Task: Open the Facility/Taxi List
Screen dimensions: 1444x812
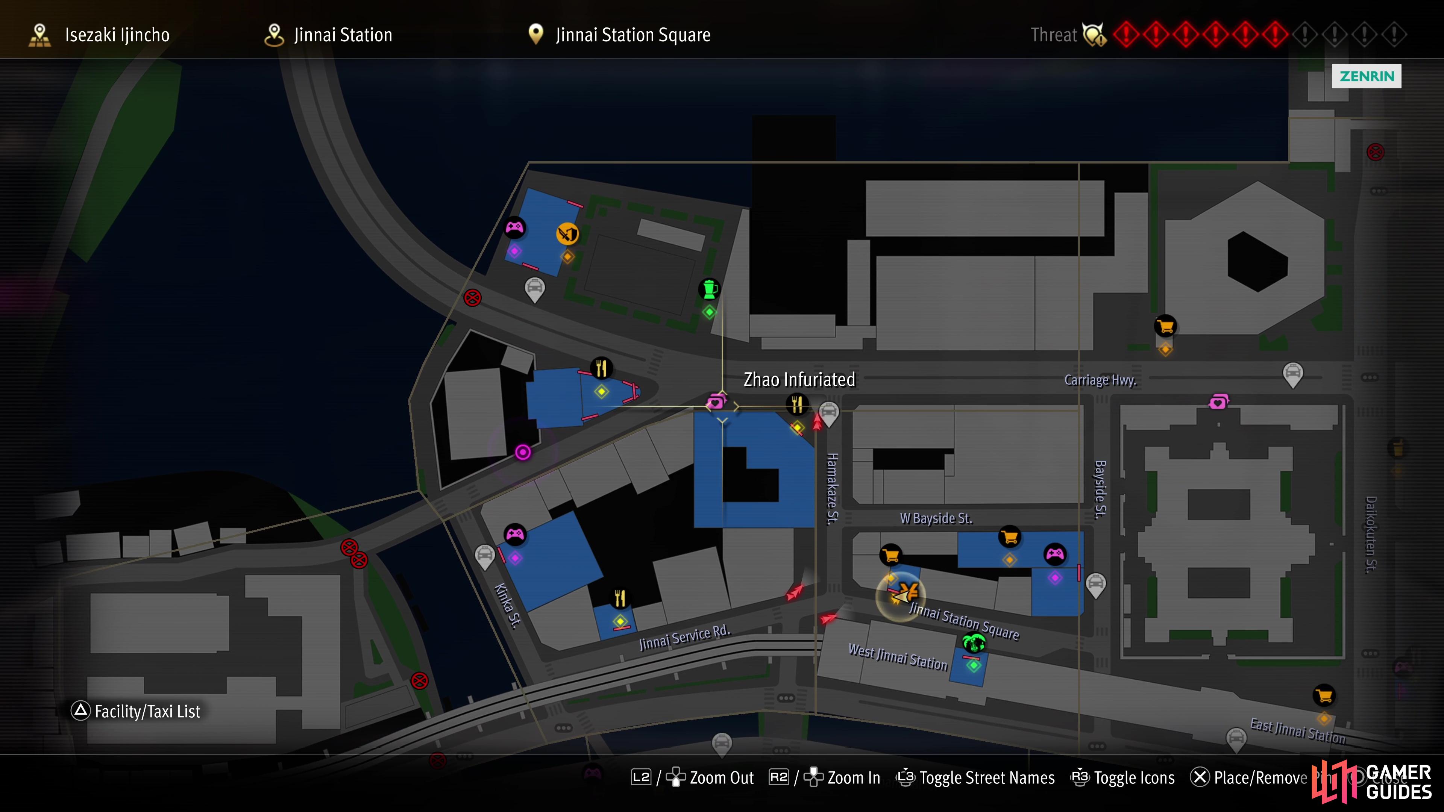Action: pyautogui.click(x=136, y=711)
